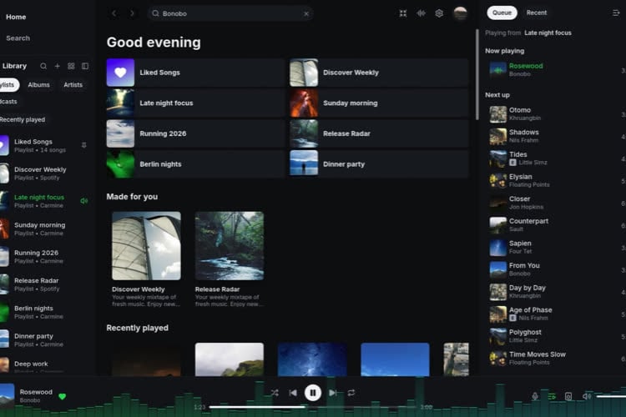Play Counterpart in the queue

556,225
